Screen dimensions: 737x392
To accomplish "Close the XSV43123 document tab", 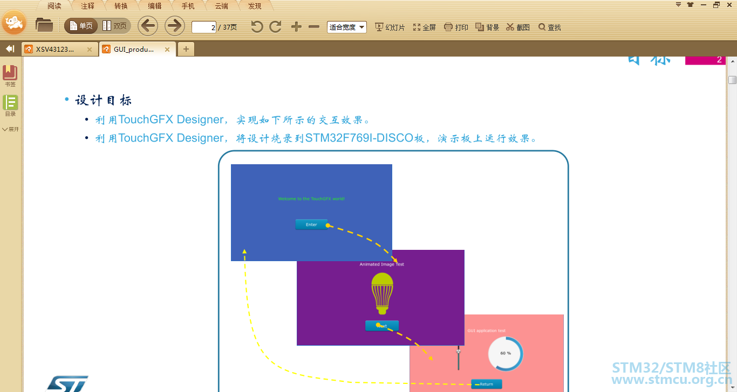I will [x=90, y=50].
